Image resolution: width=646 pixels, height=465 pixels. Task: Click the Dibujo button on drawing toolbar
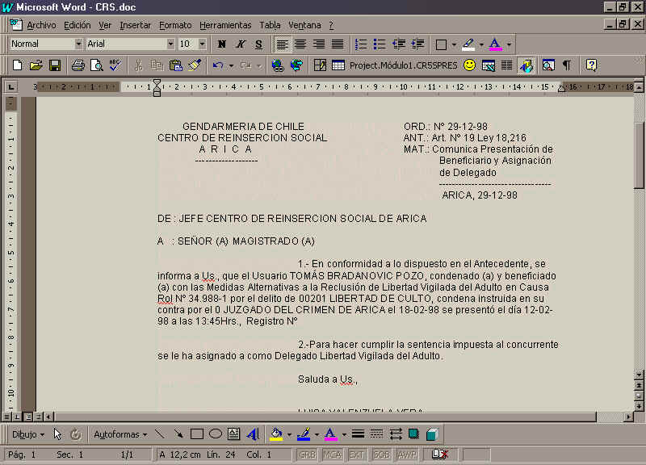click(x=28, y=434)
